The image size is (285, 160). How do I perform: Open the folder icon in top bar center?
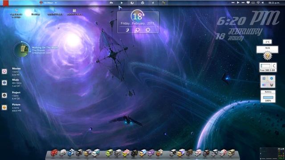pyautogui.click(x=111, y=3)
